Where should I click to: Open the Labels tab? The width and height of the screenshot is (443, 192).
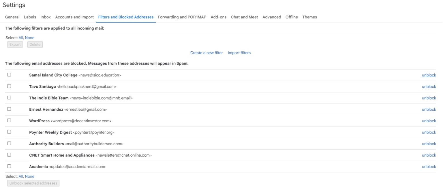pyautogui.click(x=30, y=17)
